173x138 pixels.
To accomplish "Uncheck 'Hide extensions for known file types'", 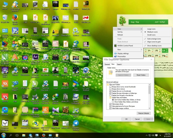I will pyautogui.click(x=111, y=106).
